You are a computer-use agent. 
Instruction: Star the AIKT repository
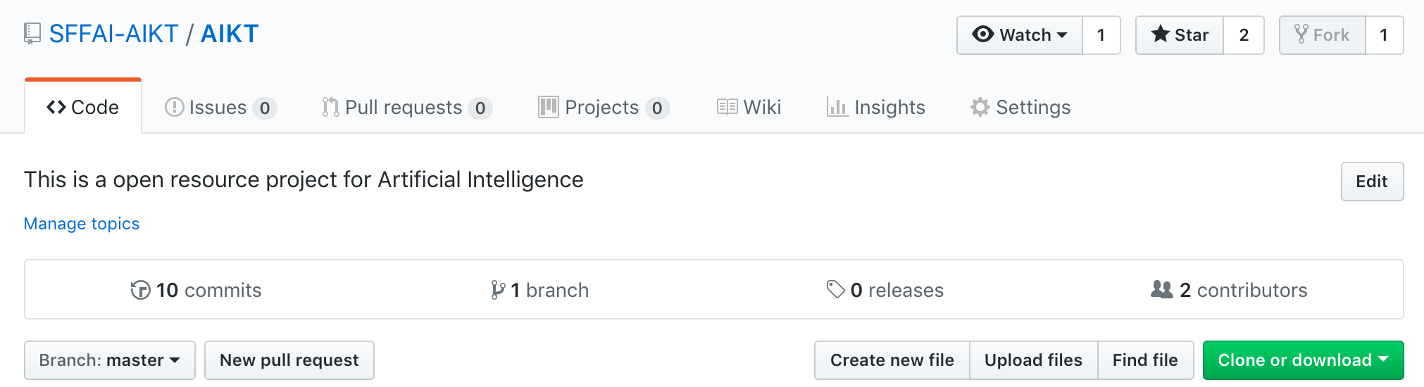(x=1180, y=35)
